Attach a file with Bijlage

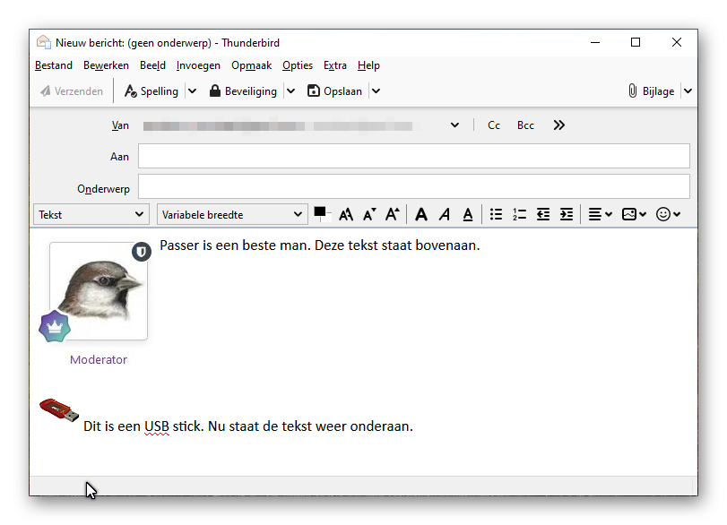pos(652,91)
